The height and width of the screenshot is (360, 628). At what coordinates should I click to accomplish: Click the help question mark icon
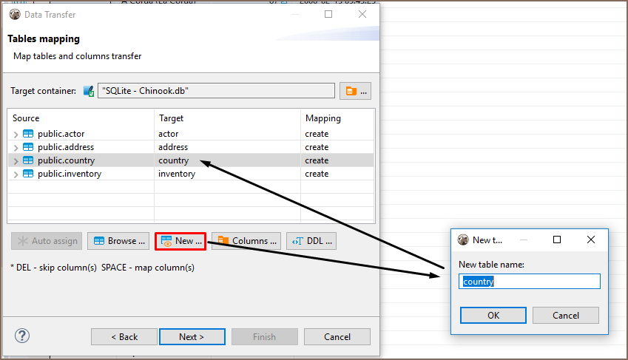pyautogui.click(x=22, y=336)
